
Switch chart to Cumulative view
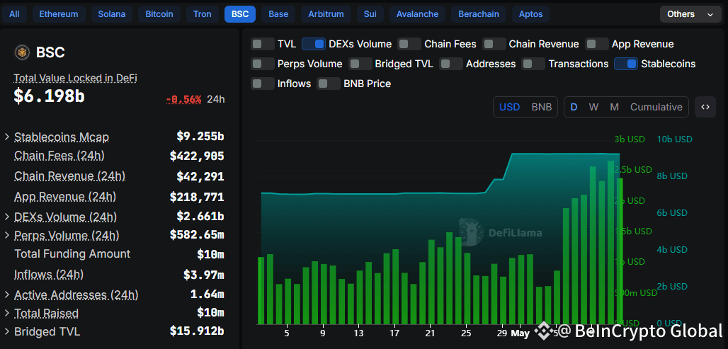[656, 107]
